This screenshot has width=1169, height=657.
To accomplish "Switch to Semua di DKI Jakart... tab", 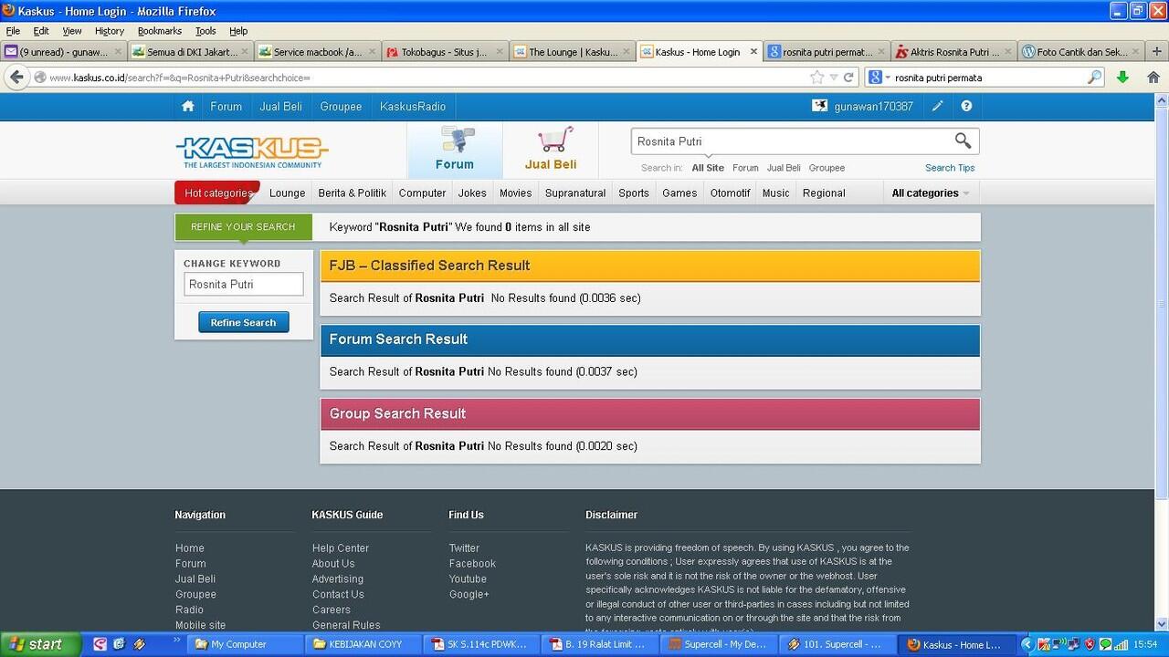I will point(191,52).
